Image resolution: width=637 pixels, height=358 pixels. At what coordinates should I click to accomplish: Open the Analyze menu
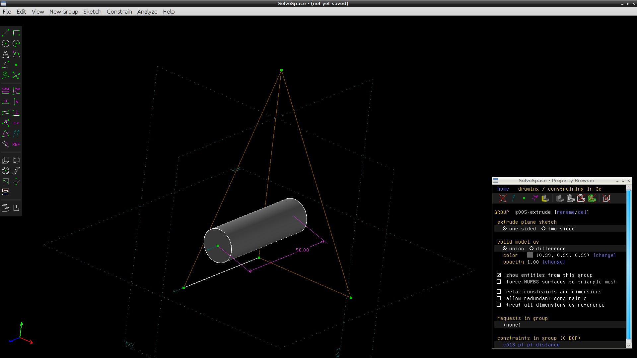(147, 12)
